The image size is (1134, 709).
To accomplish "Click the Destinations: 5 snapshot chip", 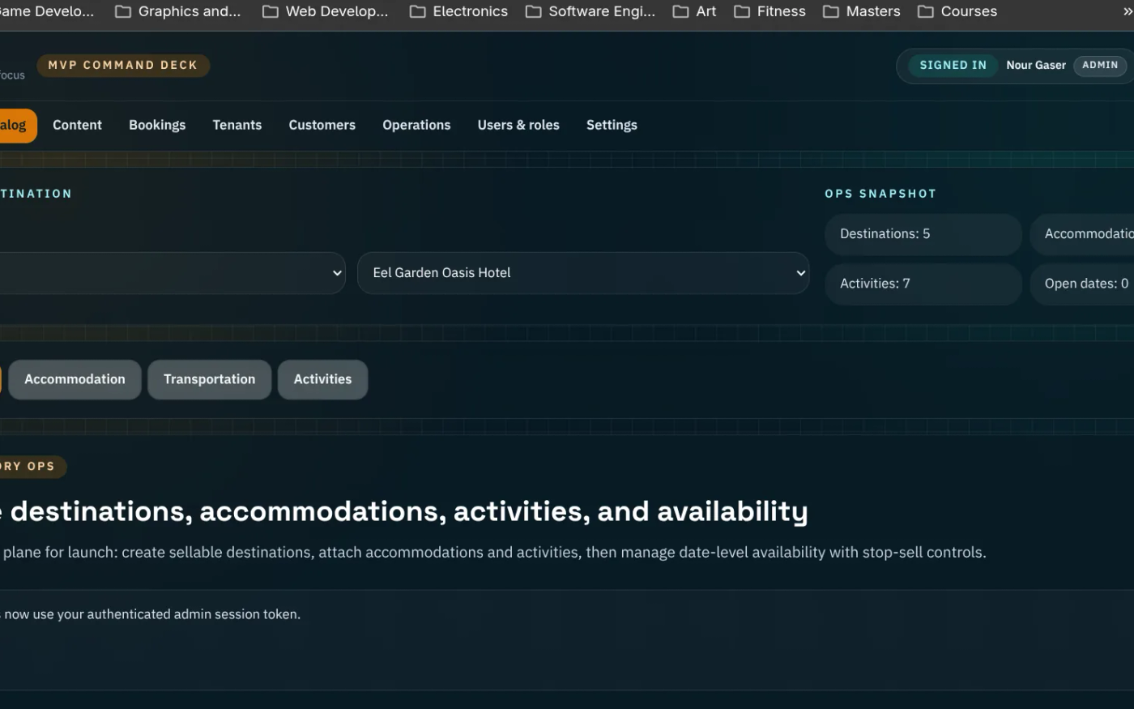I will [923, 234].
